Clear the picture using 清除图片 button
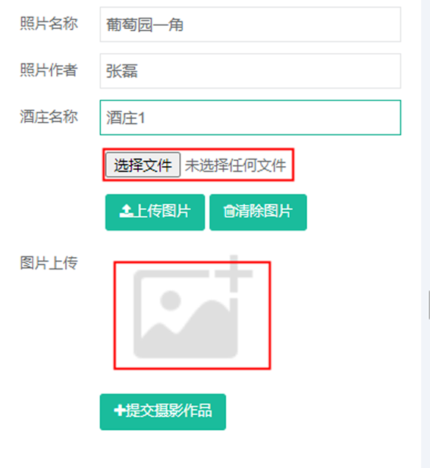 click(258, 212)
